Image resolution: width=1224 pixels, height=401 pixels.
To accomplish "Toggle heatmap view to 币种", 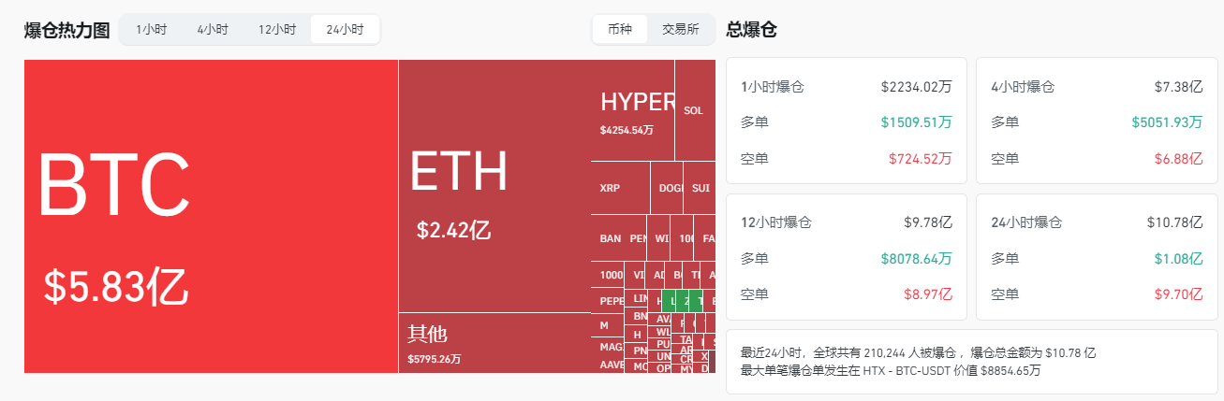I will 620,30.
